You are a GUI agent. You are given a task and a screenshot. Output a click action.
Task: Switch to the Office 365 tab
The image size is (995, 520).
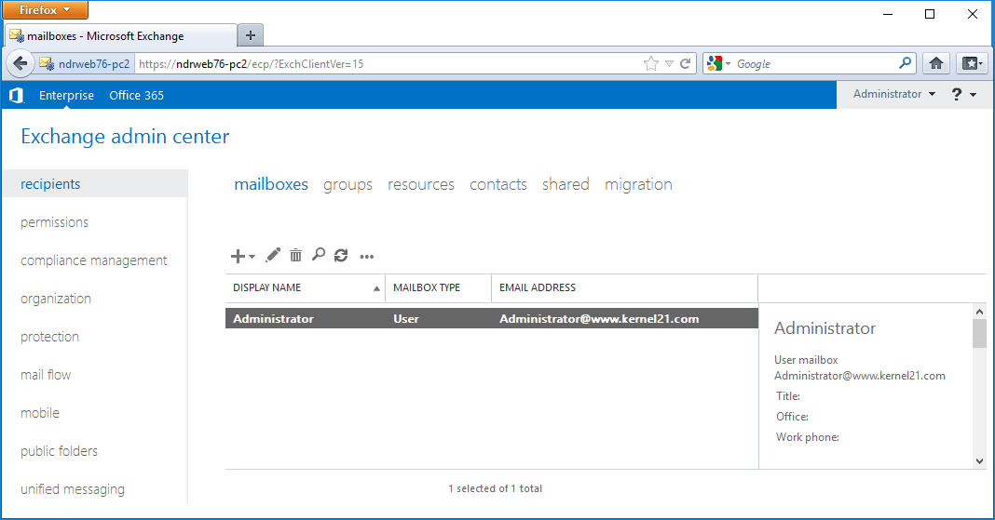coord(136,95)
